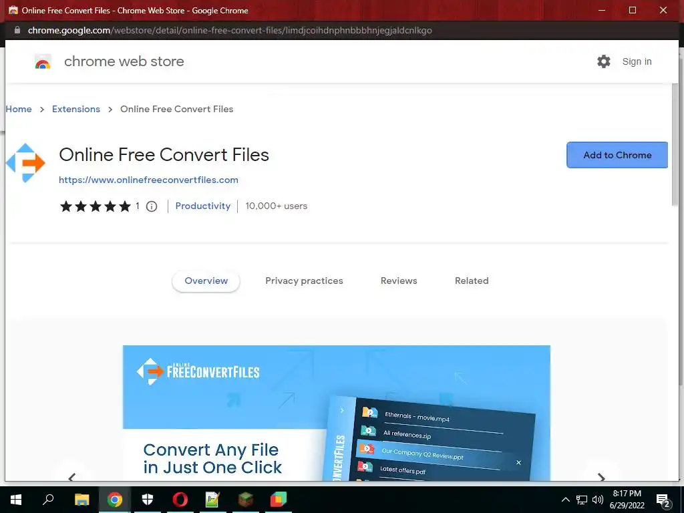Open the Windows Start menu

[16, 500]
